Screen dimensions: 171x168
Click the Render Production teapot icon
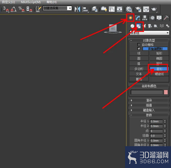click(x=154, y=9)
